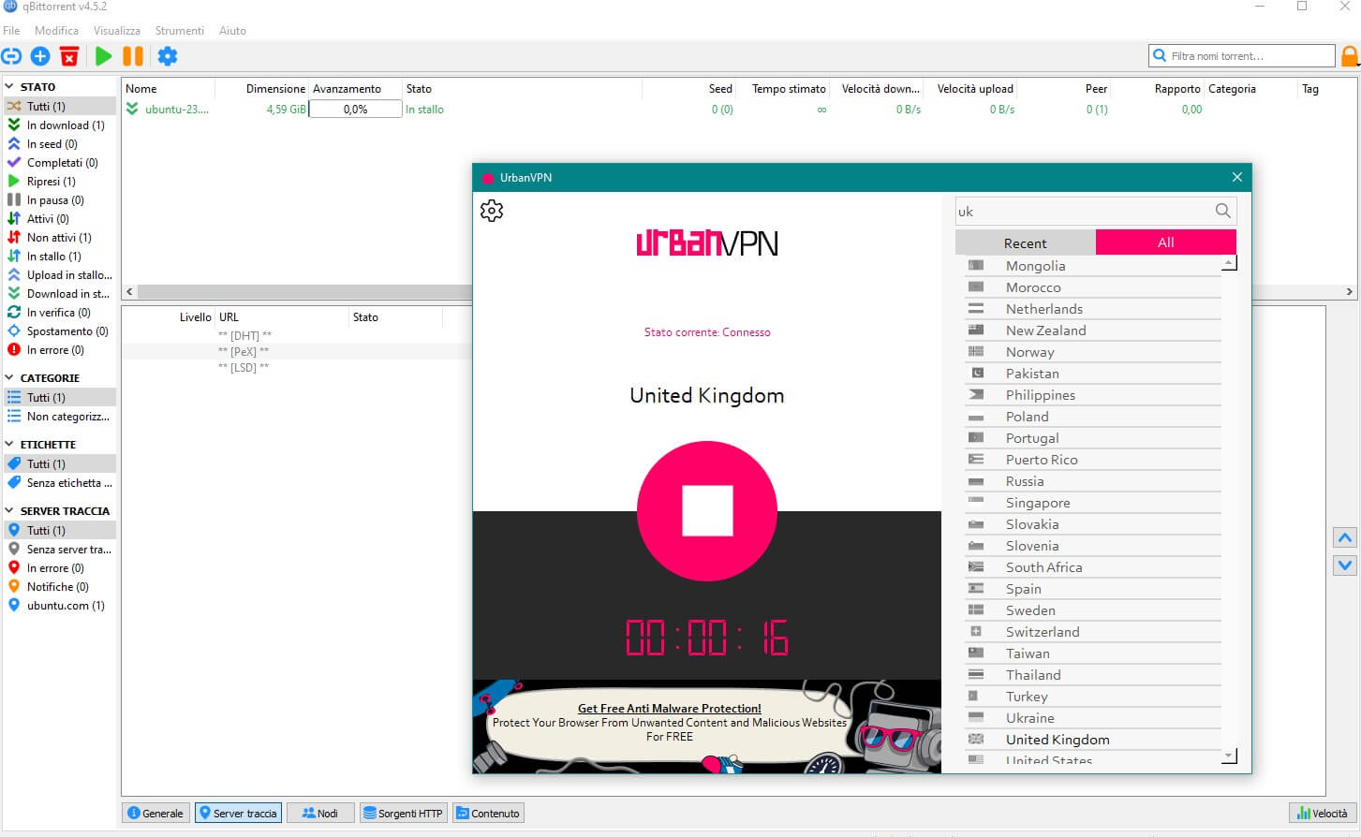Click the green resume play icon
The height and width of the screenshot is (837, 1361).
pyautogui.click(x=103, y=56)
